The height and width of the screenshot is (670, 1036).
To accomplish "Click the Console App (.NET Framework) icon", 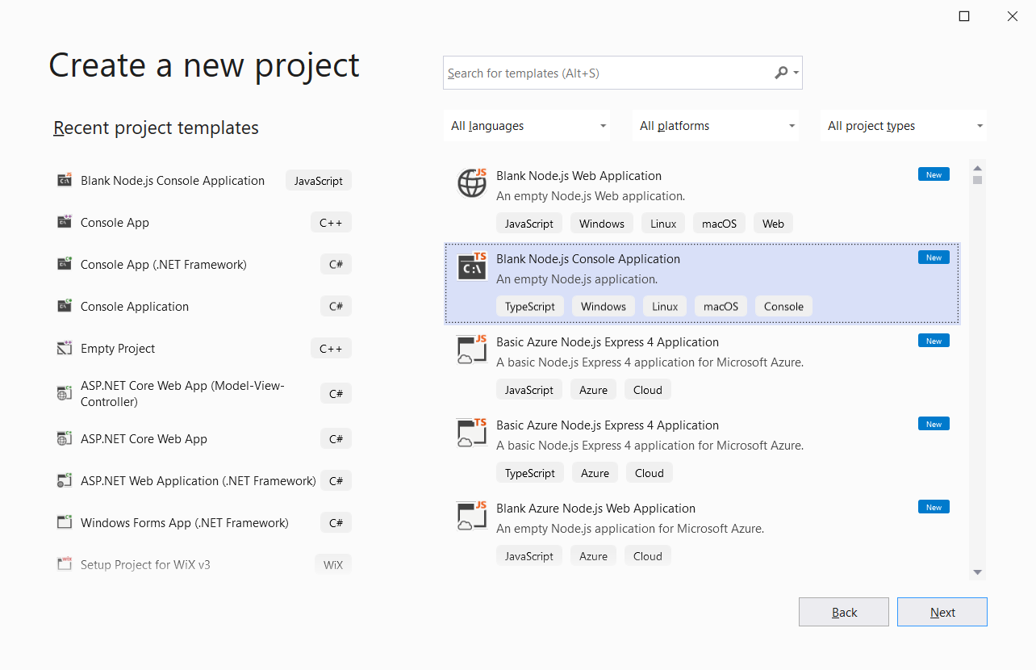I will click(65, 264).
